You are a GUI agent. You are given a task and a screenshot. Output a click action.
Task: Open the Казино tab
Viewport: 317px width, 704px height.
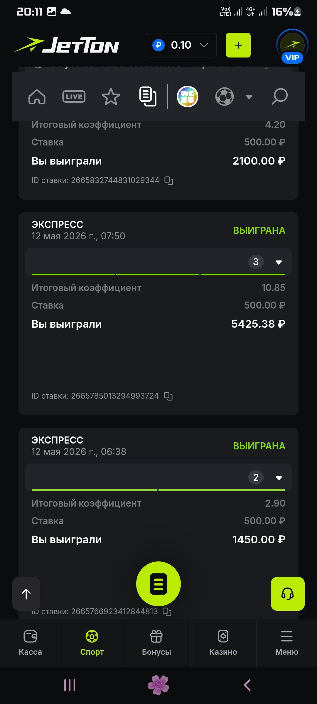coord(223,643)
